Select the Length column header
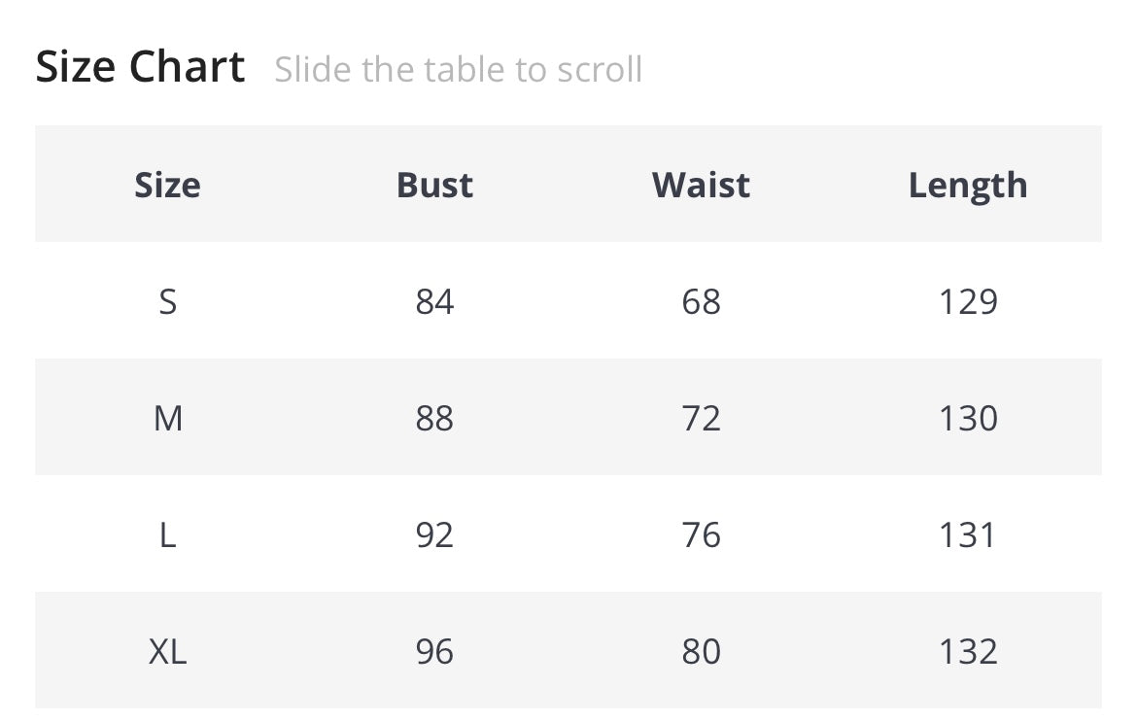The image size is (1137, 722). 968,185
